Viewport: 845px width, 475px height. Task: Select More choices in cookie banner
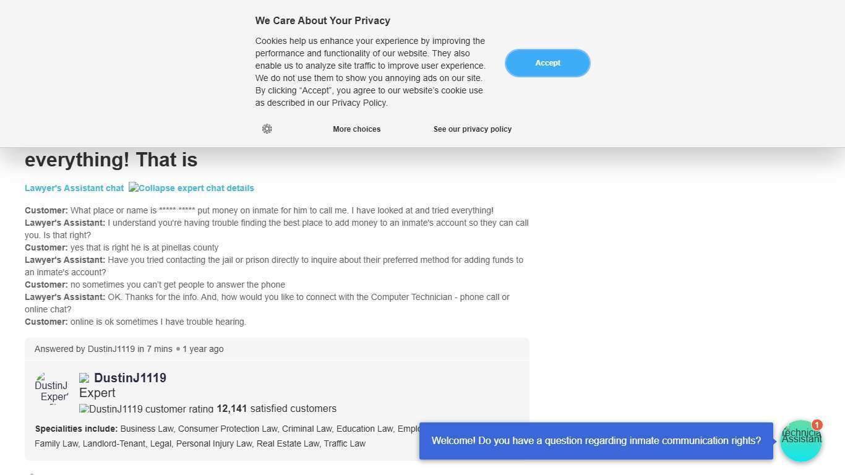point(356,129)
